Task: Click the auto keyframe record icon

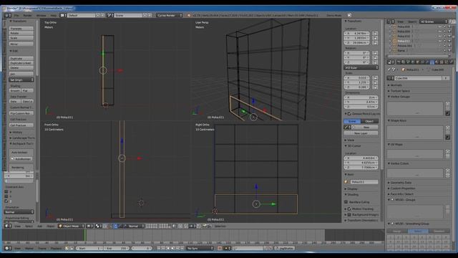Action: [220, 249]
